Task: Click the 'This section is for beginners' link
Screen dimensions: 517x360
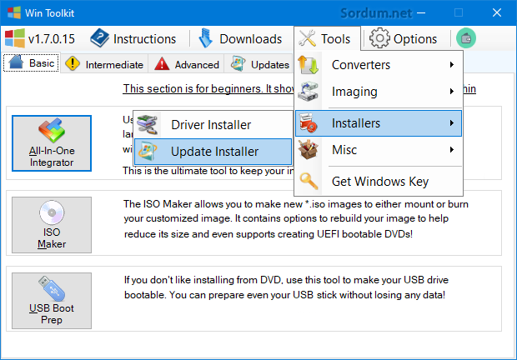Action: (208, 88)
